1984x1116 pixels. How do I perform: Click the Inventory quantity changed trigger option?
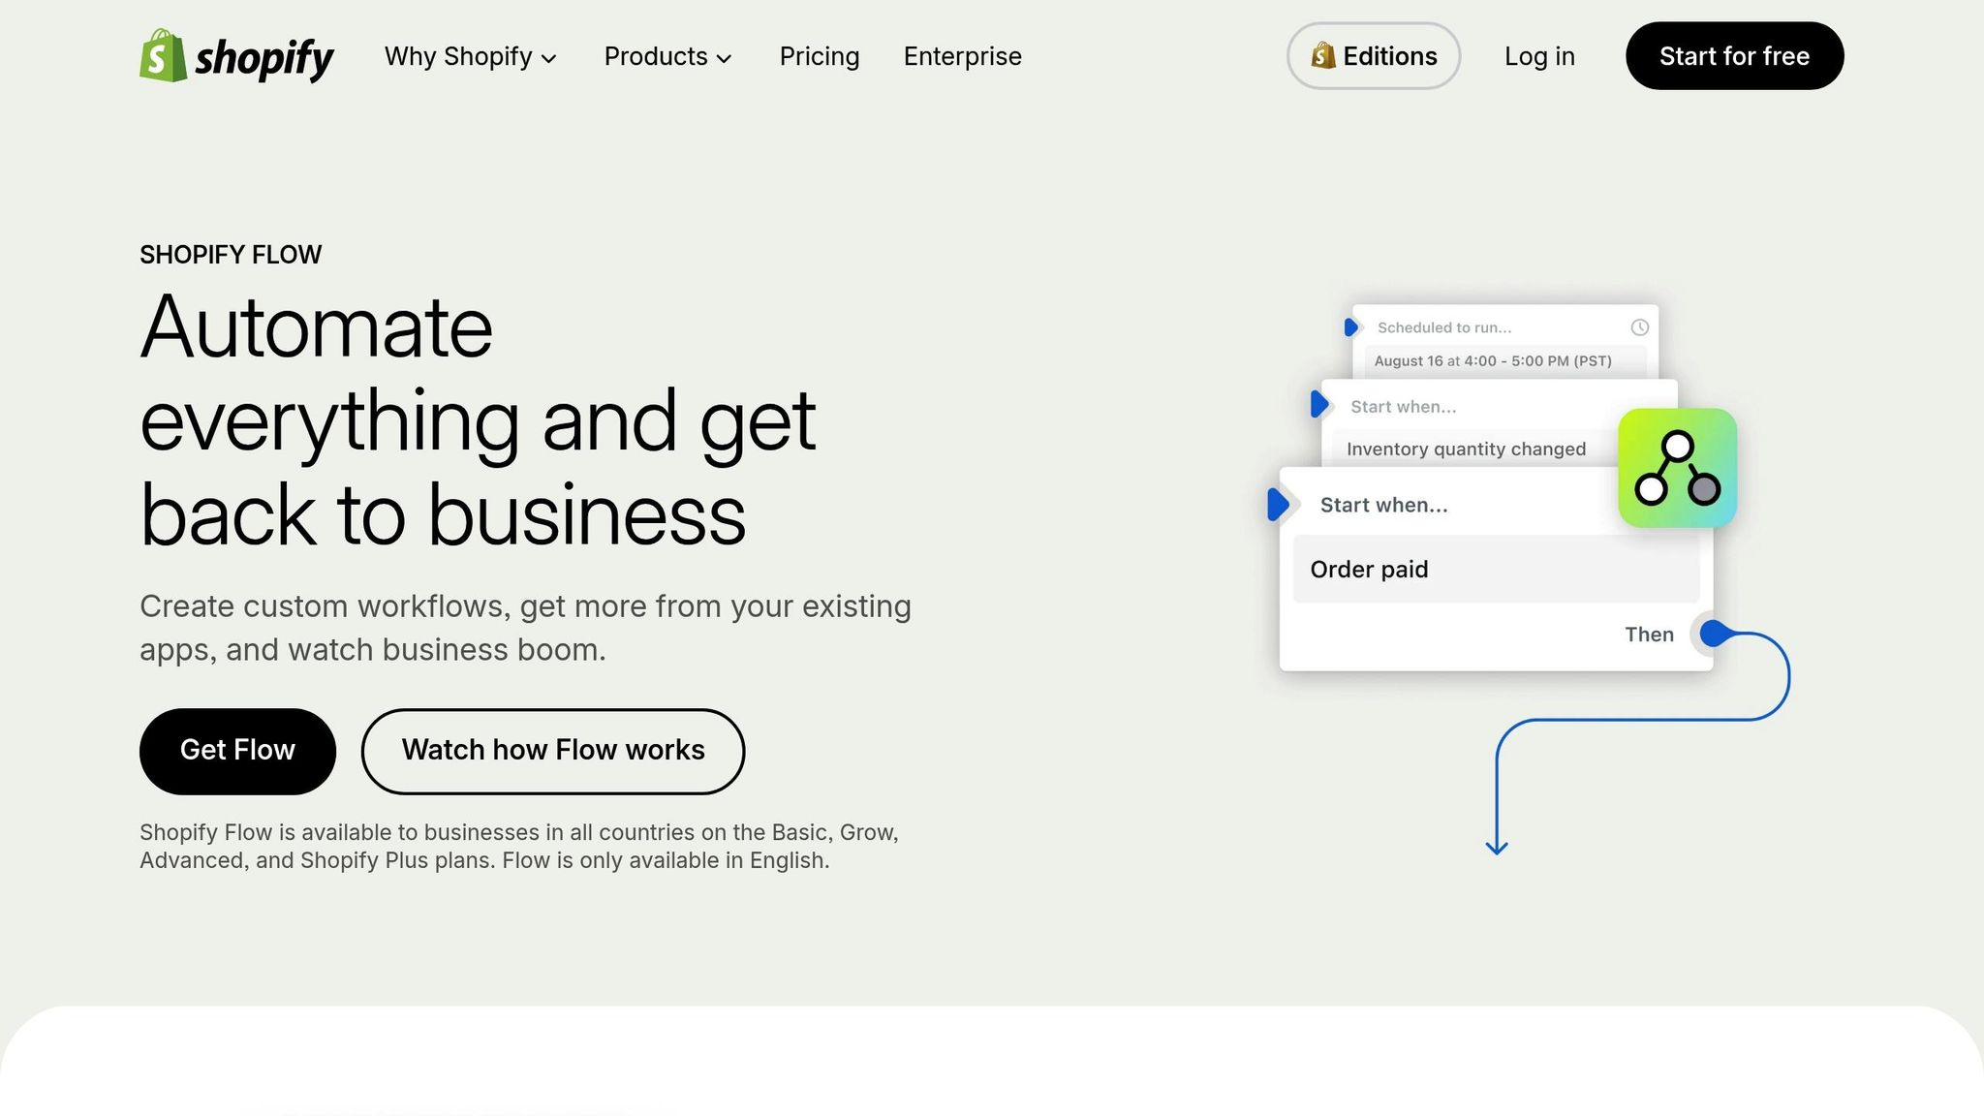(x=1466, y=449)
